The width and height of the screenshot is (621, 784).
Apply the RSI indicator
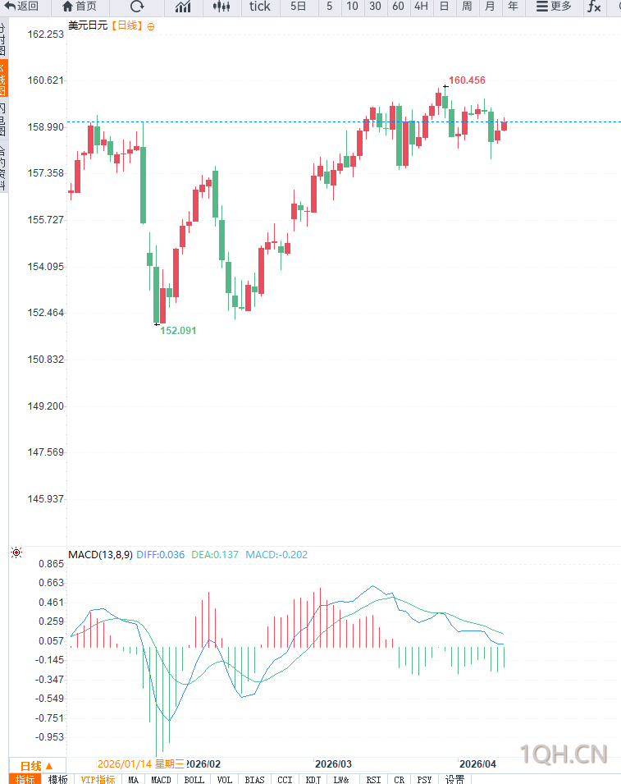tap(374, 779)
